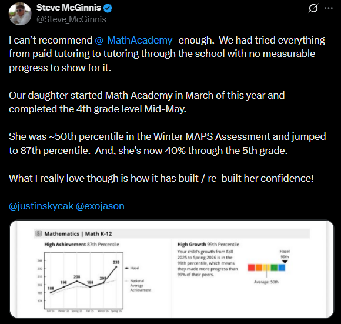The height and width of the screenshot is (324, 341).
Task: Open the @_MathAcademy_ mention
Action: [x=135, y=40]
